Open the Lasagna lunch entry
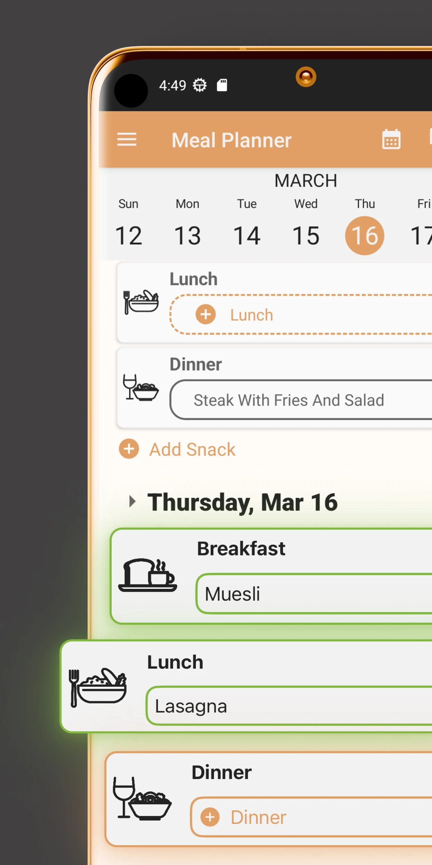 289,706
